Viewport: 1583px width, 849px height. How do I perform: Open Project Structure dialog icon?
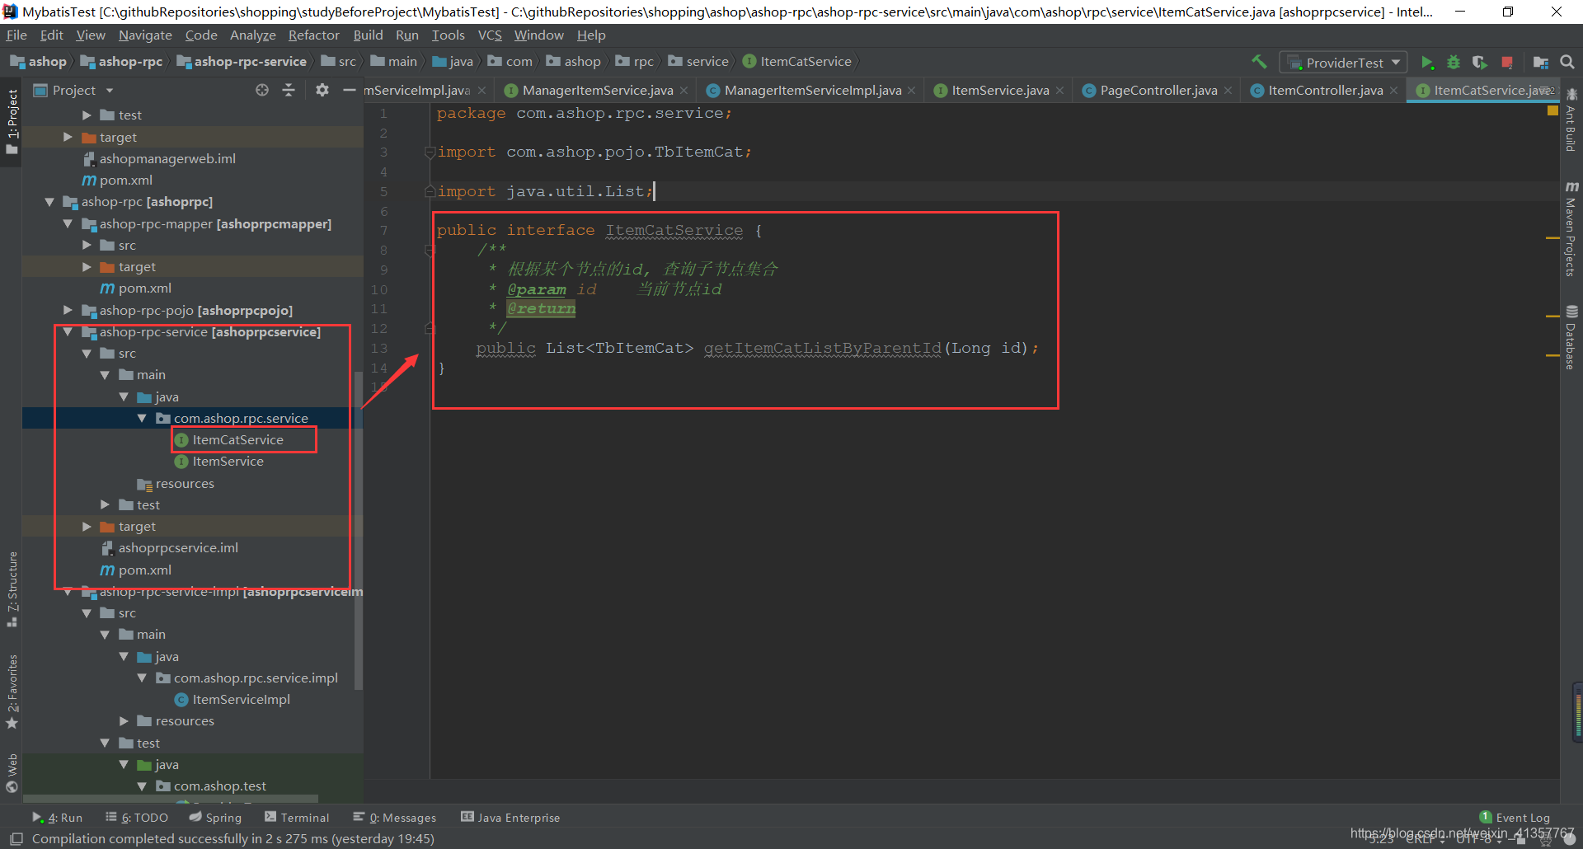[1540, 63]
